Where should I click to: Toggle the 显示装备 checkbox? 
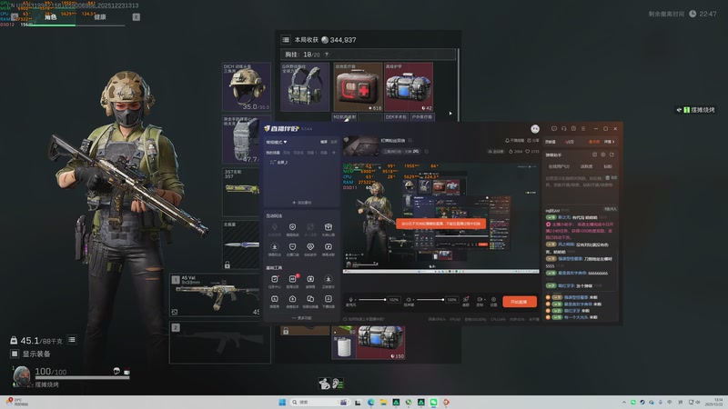click(x=15, y=354)
